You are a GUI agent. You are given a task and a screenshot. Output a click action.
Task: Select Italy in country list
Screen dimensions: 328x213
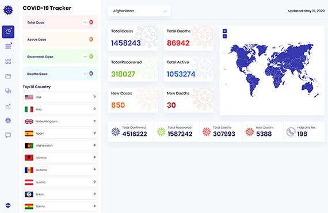click(60, 109)
